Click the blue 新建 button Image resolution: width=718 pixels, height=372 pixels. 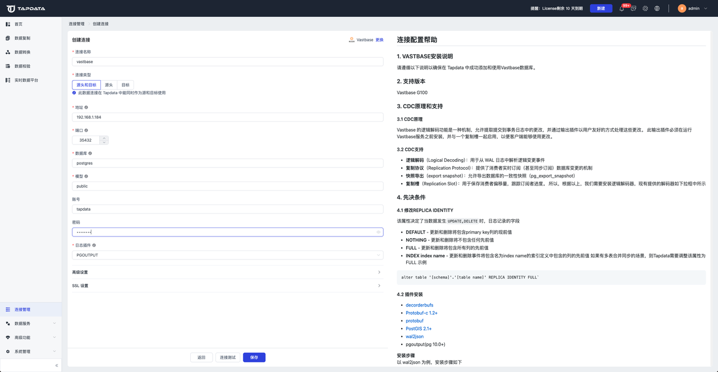(x=601, y=8)
